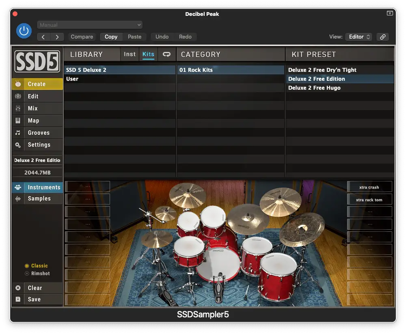The image size is (406, 334).
Task: Click the Save button icon
Action: (x=18, y=300)
